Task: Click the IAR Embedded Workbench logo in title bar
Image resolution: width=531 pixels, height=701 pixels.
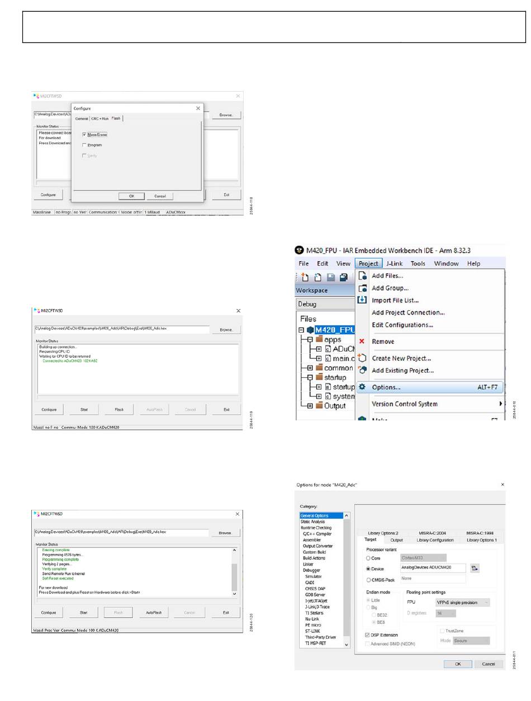Action: pyautogui.click(x=300, y=250)
